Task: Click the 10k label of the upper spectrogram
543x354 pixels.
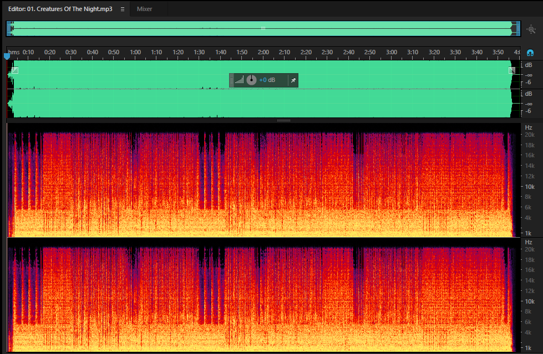Action: [530, 187]
